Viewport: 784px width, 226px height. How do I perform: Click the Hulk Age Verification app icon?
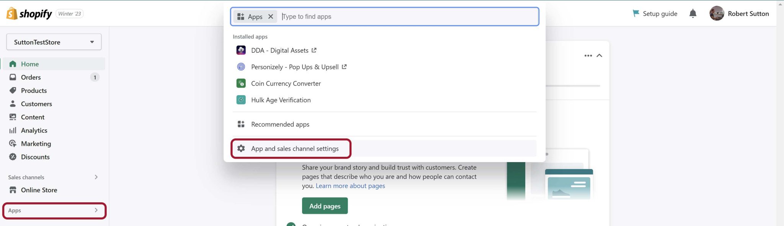tap(241, 100)
